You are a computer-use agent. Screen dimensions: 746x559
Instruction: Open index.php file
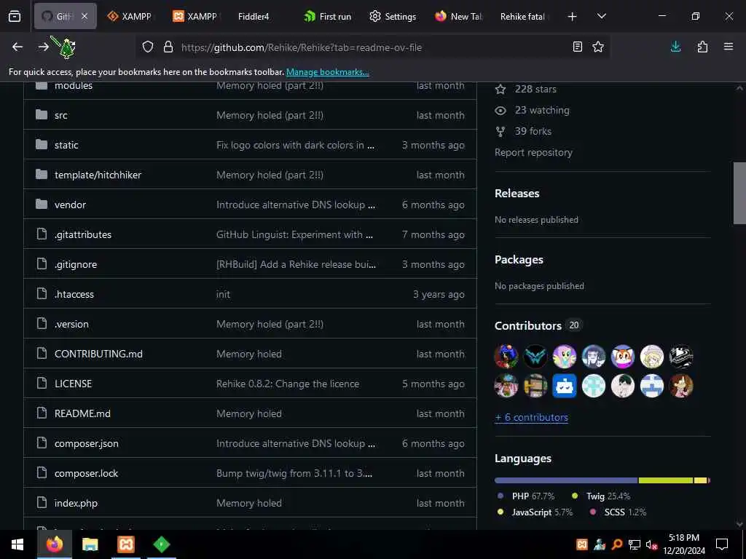tap(76, 503)
